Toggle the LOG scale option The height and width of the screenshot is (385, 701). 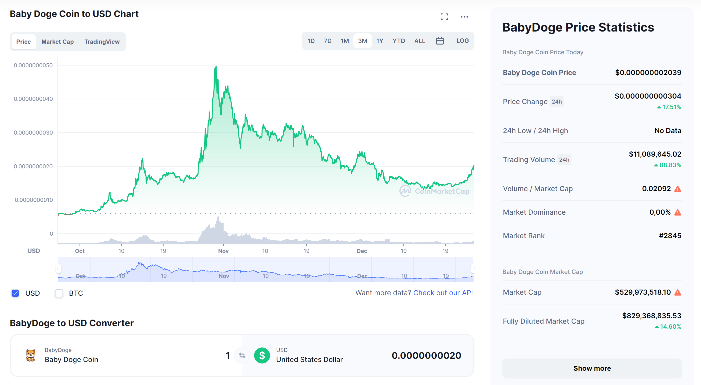[462, 41]
